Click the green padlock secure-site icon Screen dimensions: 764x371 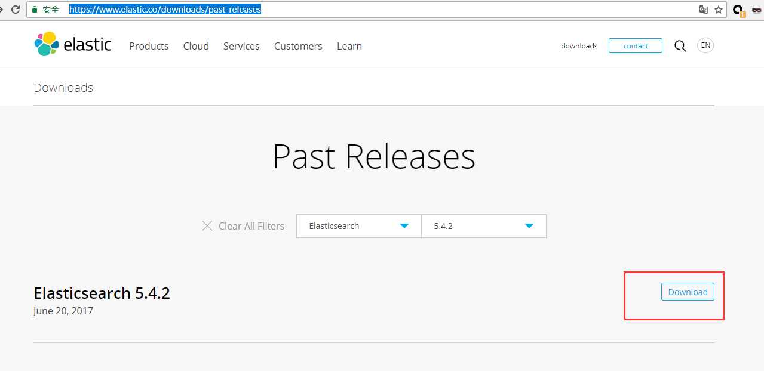point(35,10)
